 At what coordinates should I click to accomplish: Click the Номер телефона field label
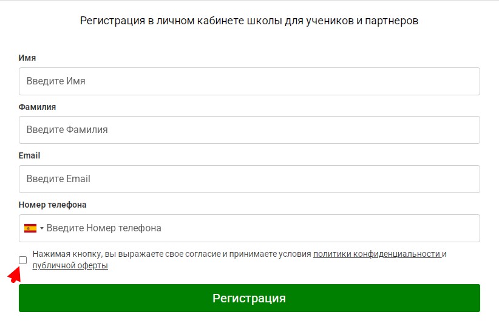52,205
